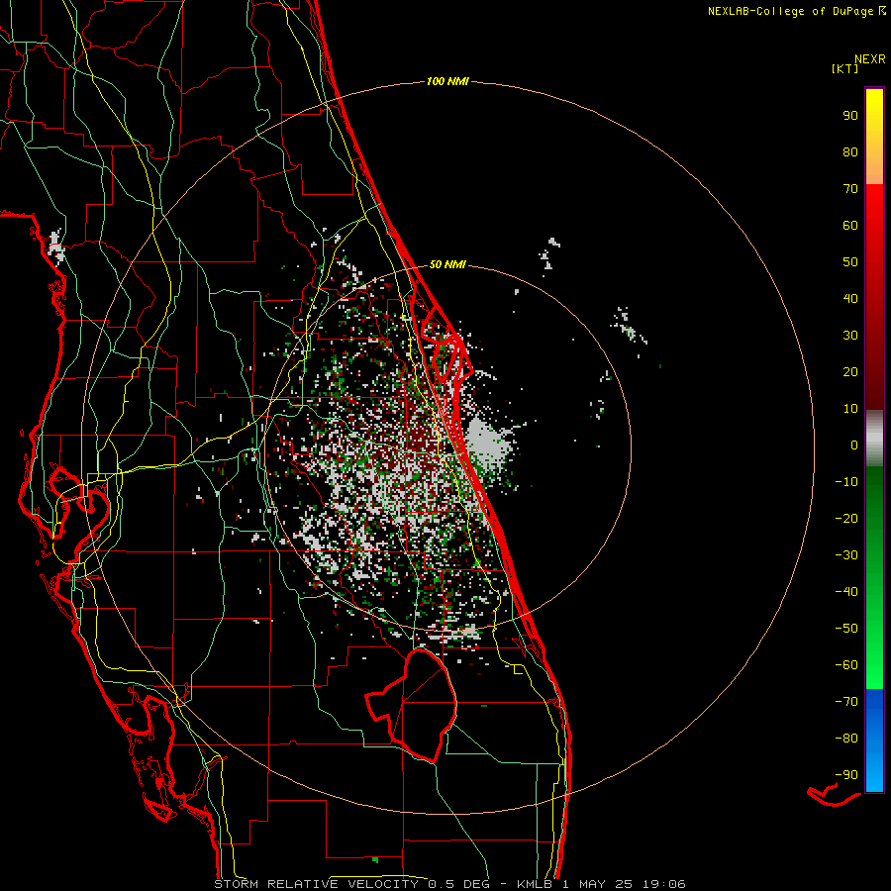
Task: Click the positive 90 knot scale label
Action: [850, 116]
